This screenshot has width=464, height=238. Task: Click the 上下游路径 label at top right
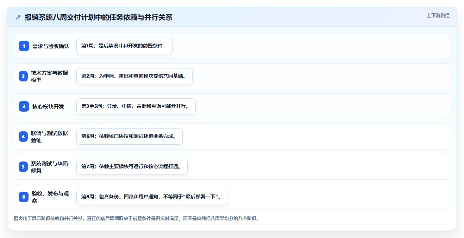(438, 15)
